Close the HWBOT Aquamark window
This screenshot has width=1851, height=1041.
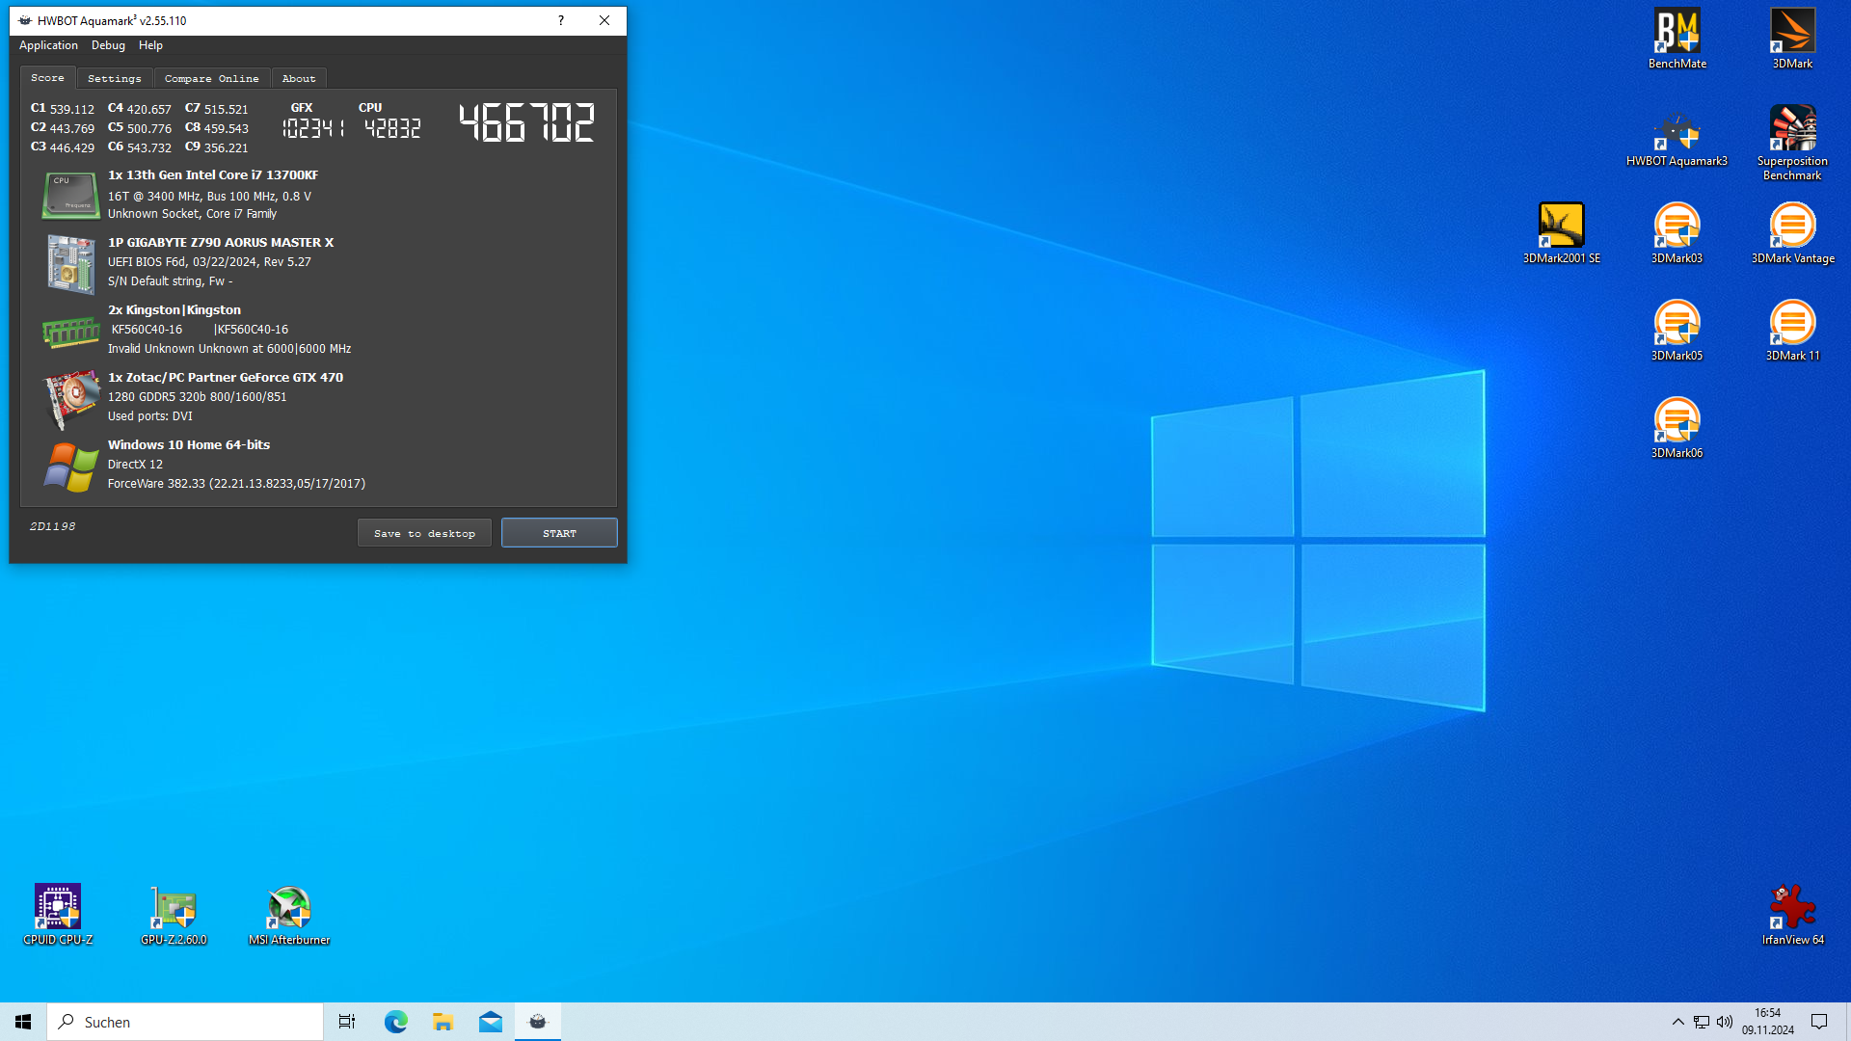604,20
